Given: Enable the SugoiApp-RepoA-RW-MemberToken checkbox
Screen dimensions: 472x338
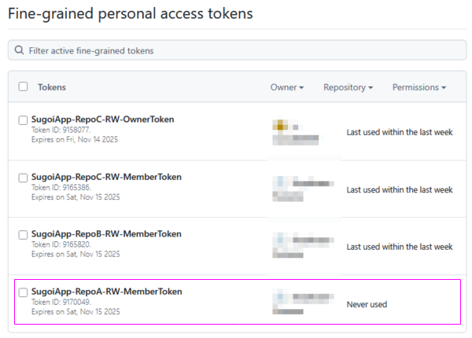Looking at the screenshot, I should 23,292.
